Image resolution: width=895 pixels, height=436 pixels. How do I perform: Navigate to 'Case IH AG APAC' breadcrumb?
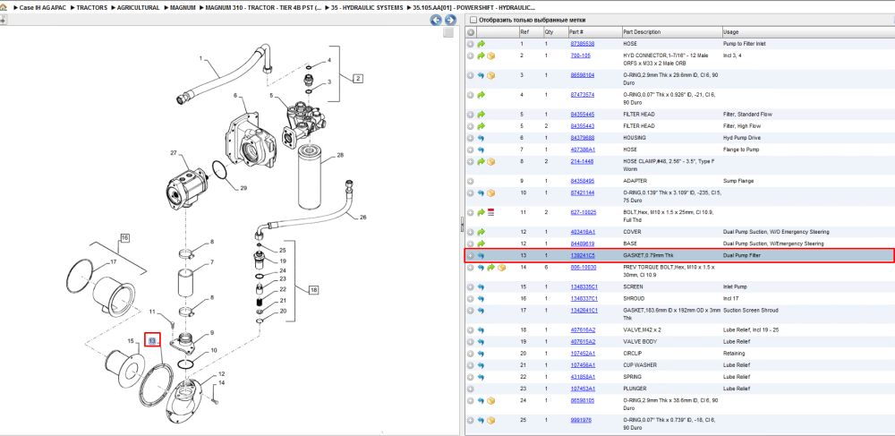click(43, 8)
